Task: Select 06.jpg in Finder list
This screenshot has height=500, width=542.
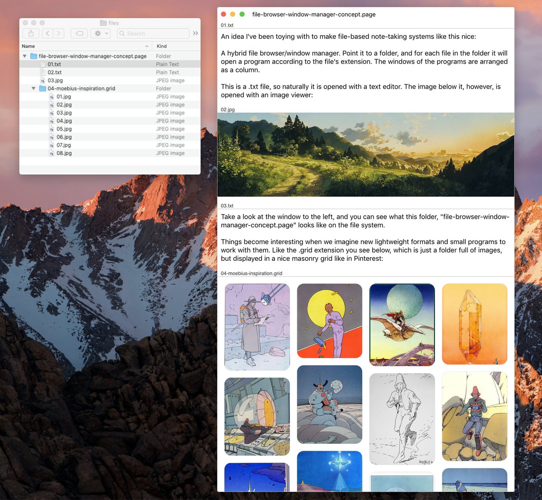Action: [110, 137]
